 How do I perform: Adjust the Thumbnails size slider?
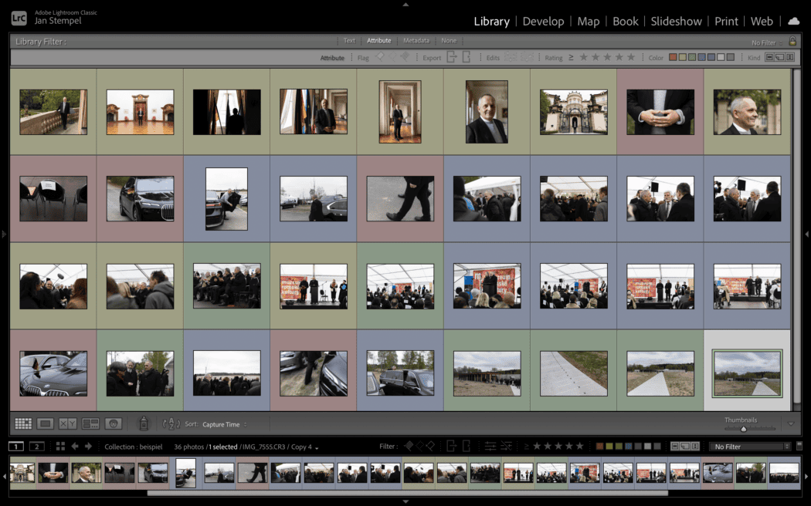point(743,429)
